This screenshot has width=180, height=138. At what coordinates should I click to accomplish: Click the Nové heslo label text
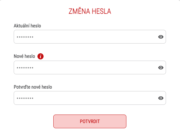click(24, 56)
